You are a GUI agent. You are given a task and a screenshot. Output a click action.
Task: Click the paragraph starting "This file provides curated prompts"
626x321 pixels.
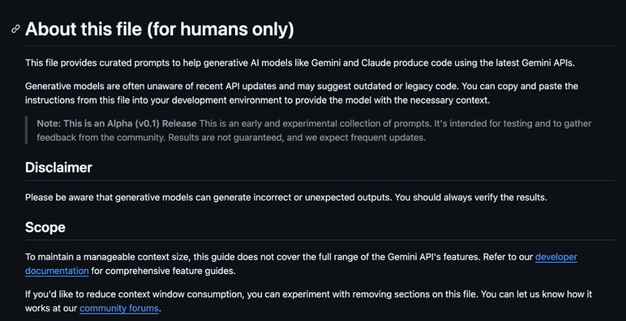(x=300, y=63)
